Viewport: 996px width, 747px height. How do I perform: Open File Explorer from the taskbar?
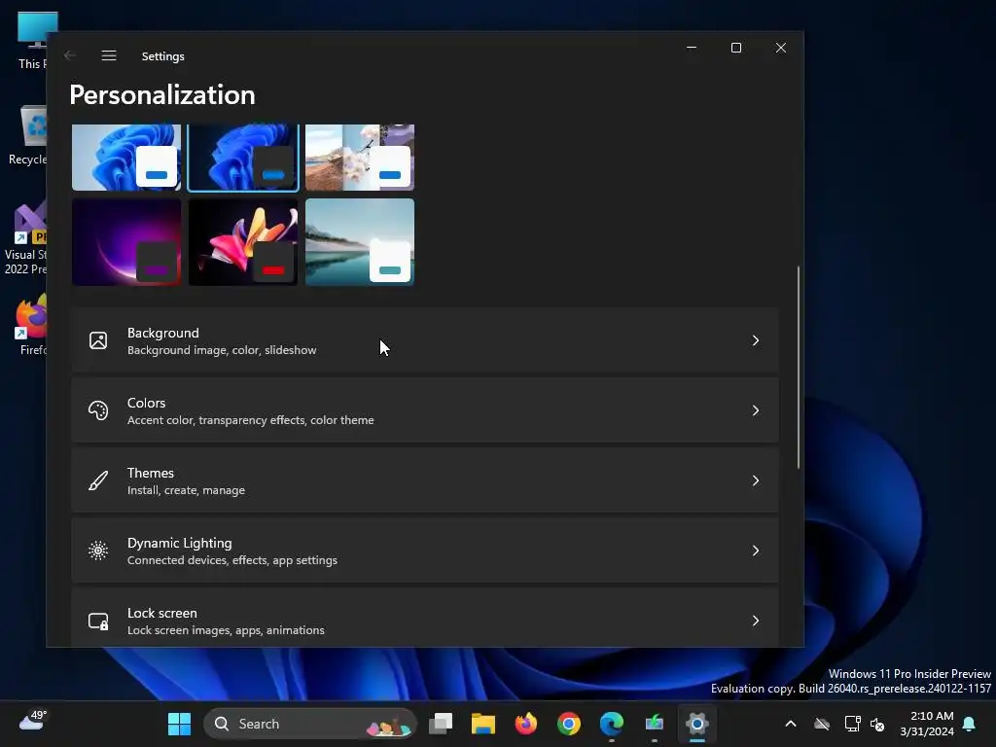point(483,724)
